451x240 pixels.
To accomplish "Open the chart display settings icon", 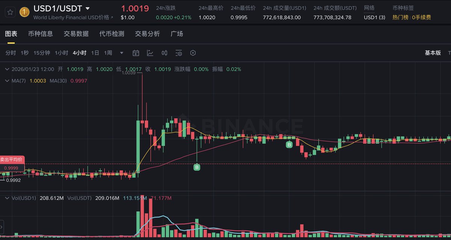I will pyautogui.click(x=179, y=53).
